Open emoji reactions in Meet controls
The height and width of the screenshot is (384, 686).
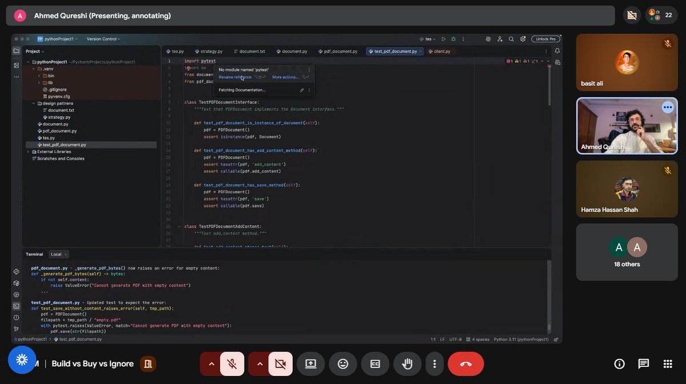click(x=343, y=364)
